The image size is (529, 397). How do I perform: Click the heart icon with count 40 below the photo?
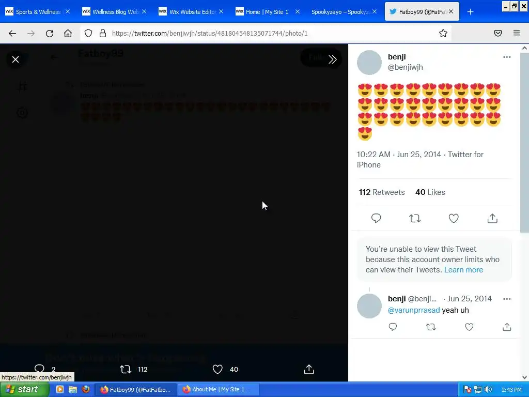click(x=217, y=369)
